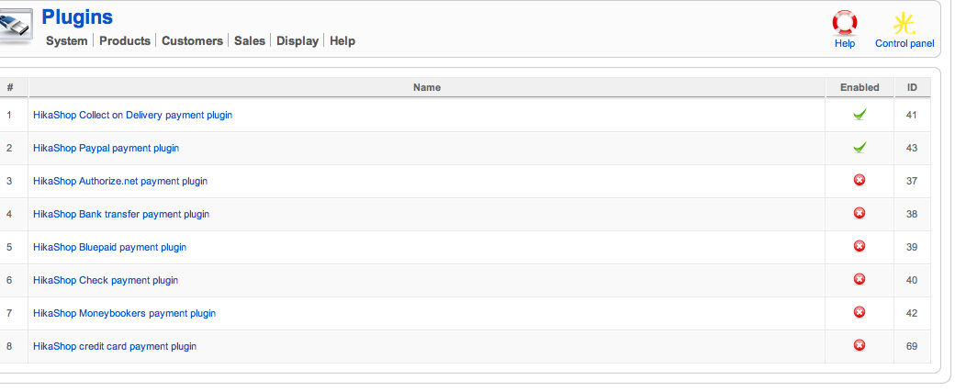Screen dimensions: 955x391
Task: Enable Moneybookers plugin red cross
Action: (x=859, y=312)
